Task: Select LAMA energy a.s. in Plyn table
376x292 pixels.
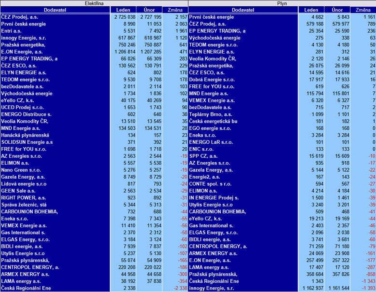Action: pyautogui.click(x=209, y=267)
